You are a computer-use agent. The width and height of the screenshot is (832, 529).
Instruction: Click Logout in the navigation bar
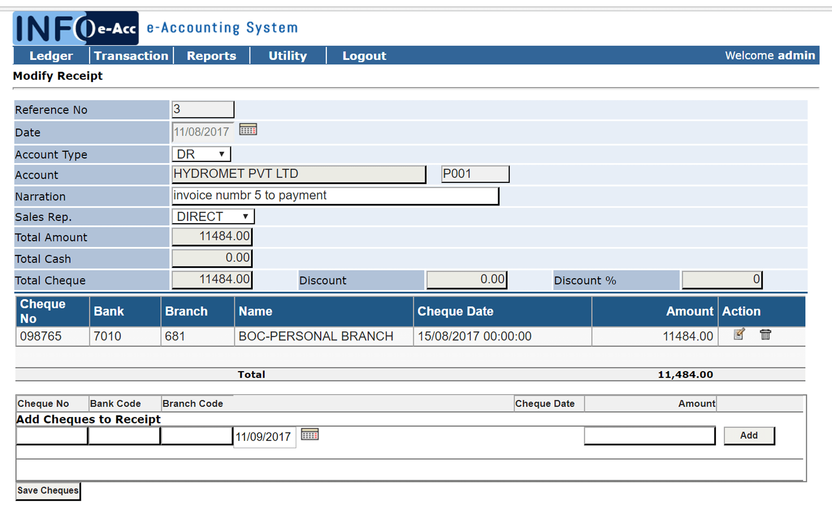point(364,56)
